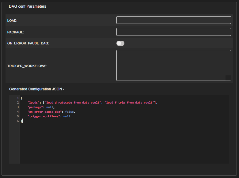Select the LOAD label

[x=12, y=21]
